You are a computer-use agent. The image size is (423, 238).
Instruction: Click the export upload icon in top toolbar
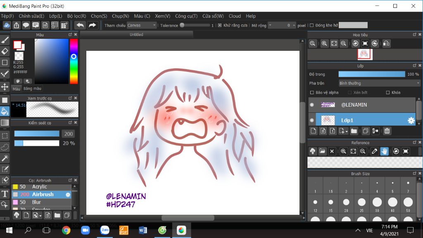coord(17,25)
